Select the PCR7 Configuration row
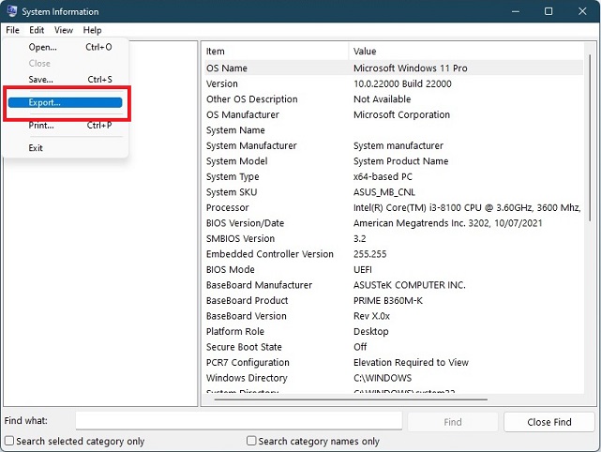Viewport: 601px width, 452px height. [394, 363]
